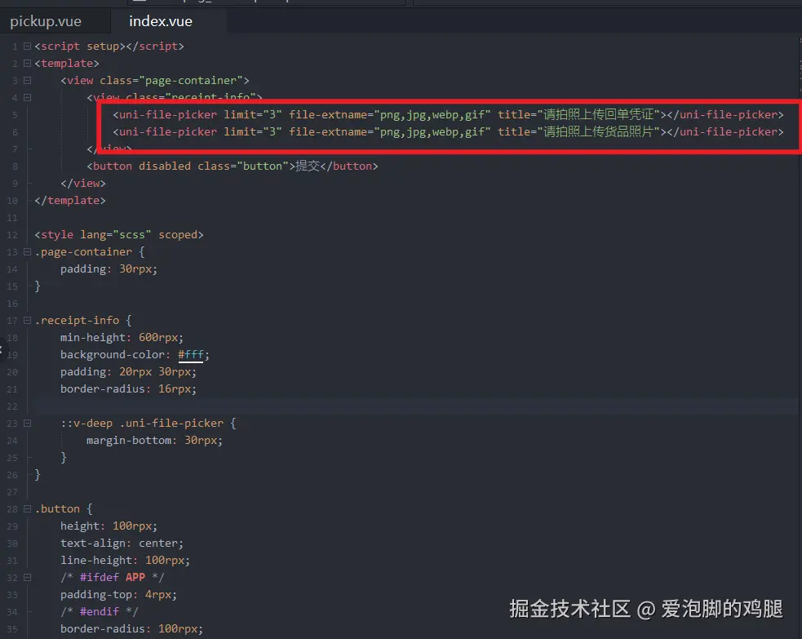Click the closing </view> tag on line 9
Screen dimensions: 802x639
(83, 183)
